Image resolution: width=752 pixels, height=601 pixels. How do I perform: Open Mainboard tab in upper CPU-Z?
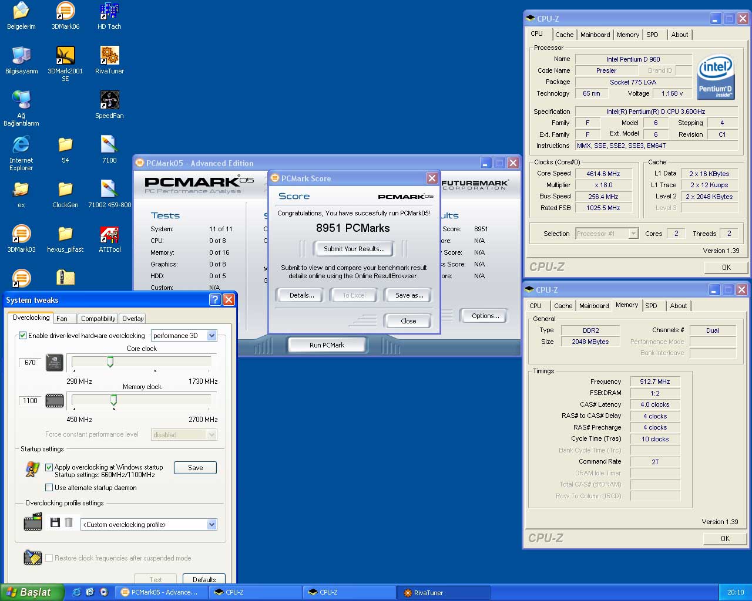point(595,35)
